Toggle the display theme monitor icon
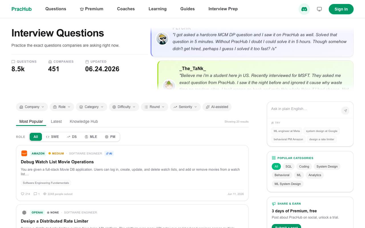 (319, 9)
